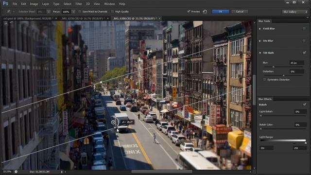
Task: Open the Selection Bleed dropdown arrow
Action: pyautogui.click(x=49, y=12)
